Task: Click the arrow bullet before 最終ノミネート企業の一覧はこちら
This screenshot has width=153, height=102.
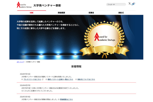Action: (x=46, y=80)
